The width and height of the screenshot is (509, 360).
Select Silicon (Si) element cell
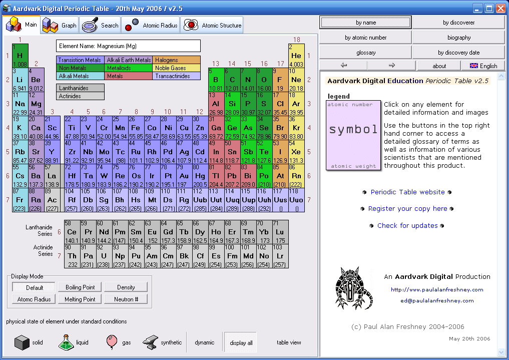click(232, 104)
